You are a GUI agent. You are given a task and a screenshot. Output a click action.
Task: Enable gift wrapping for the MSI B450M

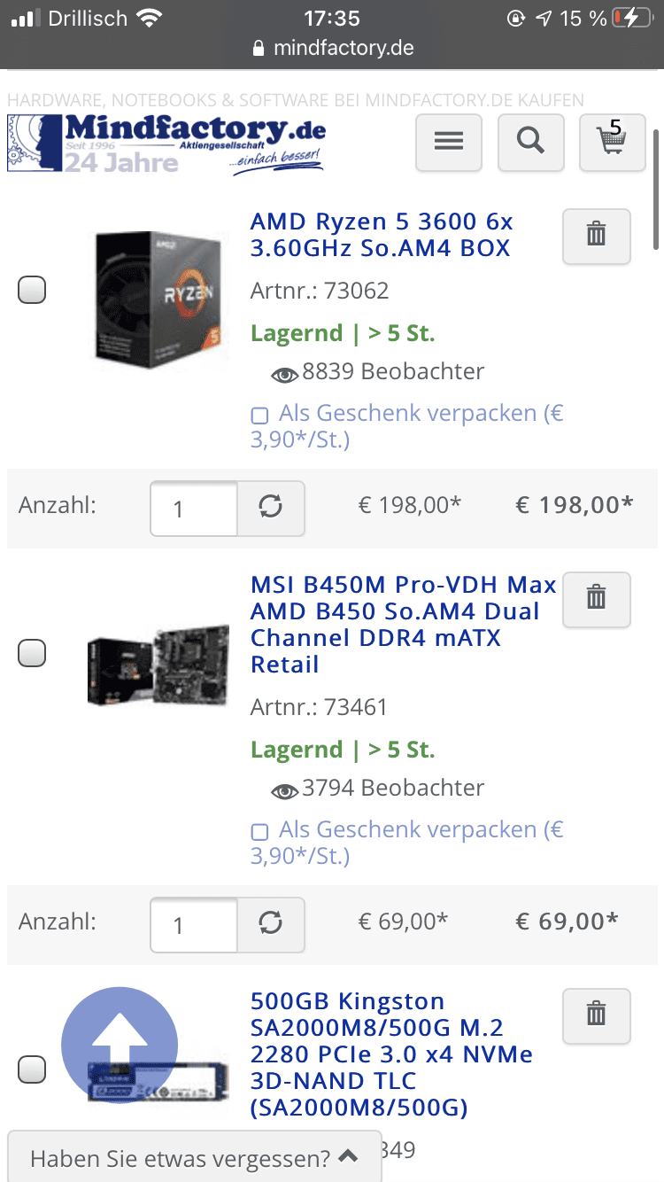point(260,831)
